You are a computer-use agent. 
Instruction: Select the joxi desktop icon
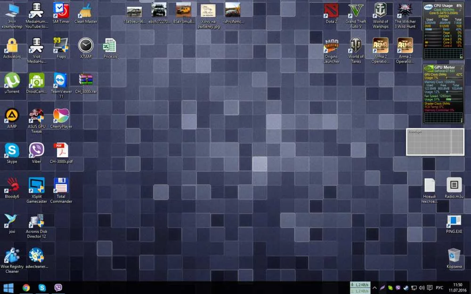(x=12, y=223)
